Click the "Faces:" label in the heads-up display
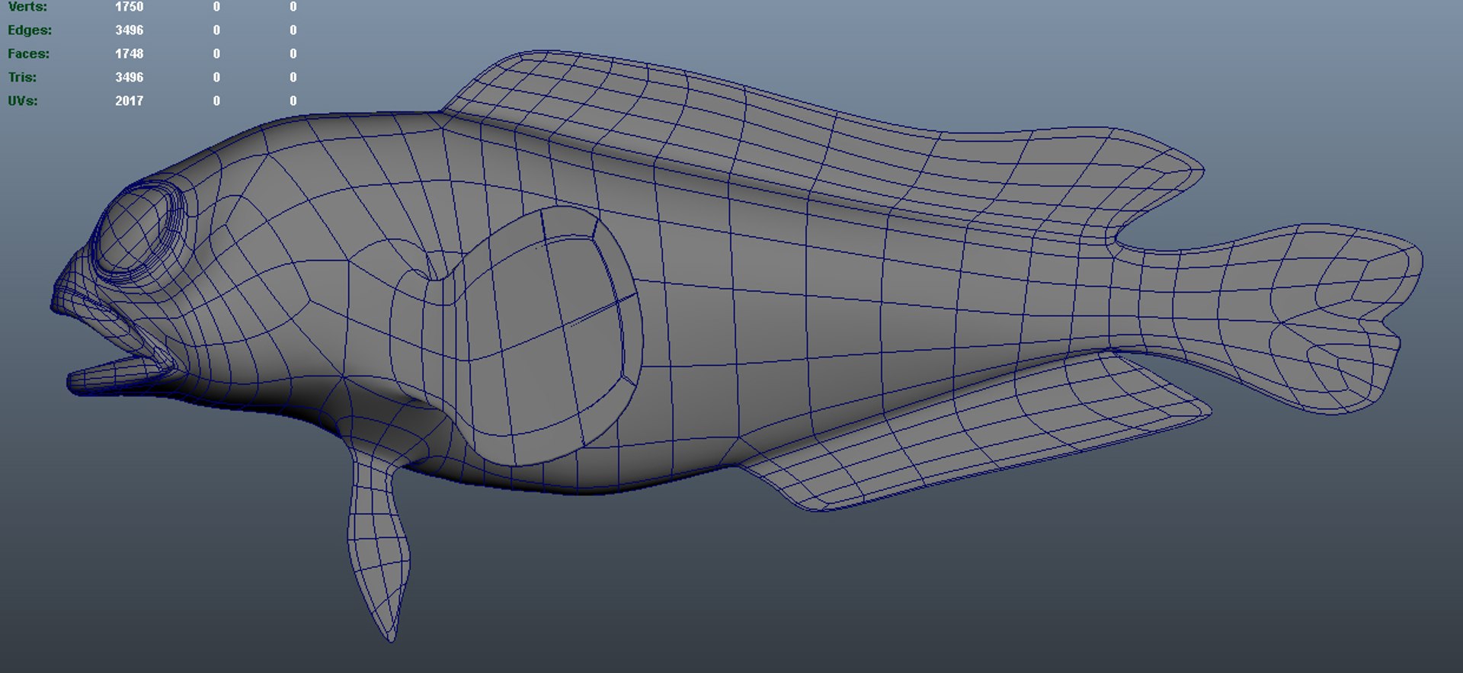The image size is (1463, 673). (28, 54)
